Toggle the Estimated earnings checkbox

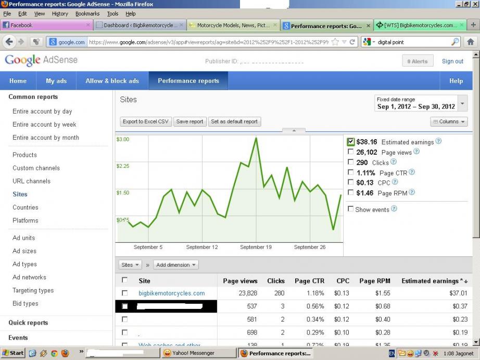[x=351, y=142]
